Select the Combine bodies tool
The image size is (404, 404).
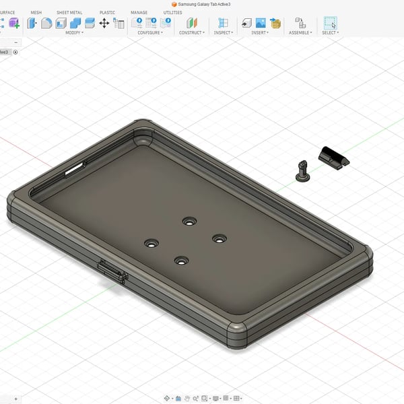(x=75, y=23)
